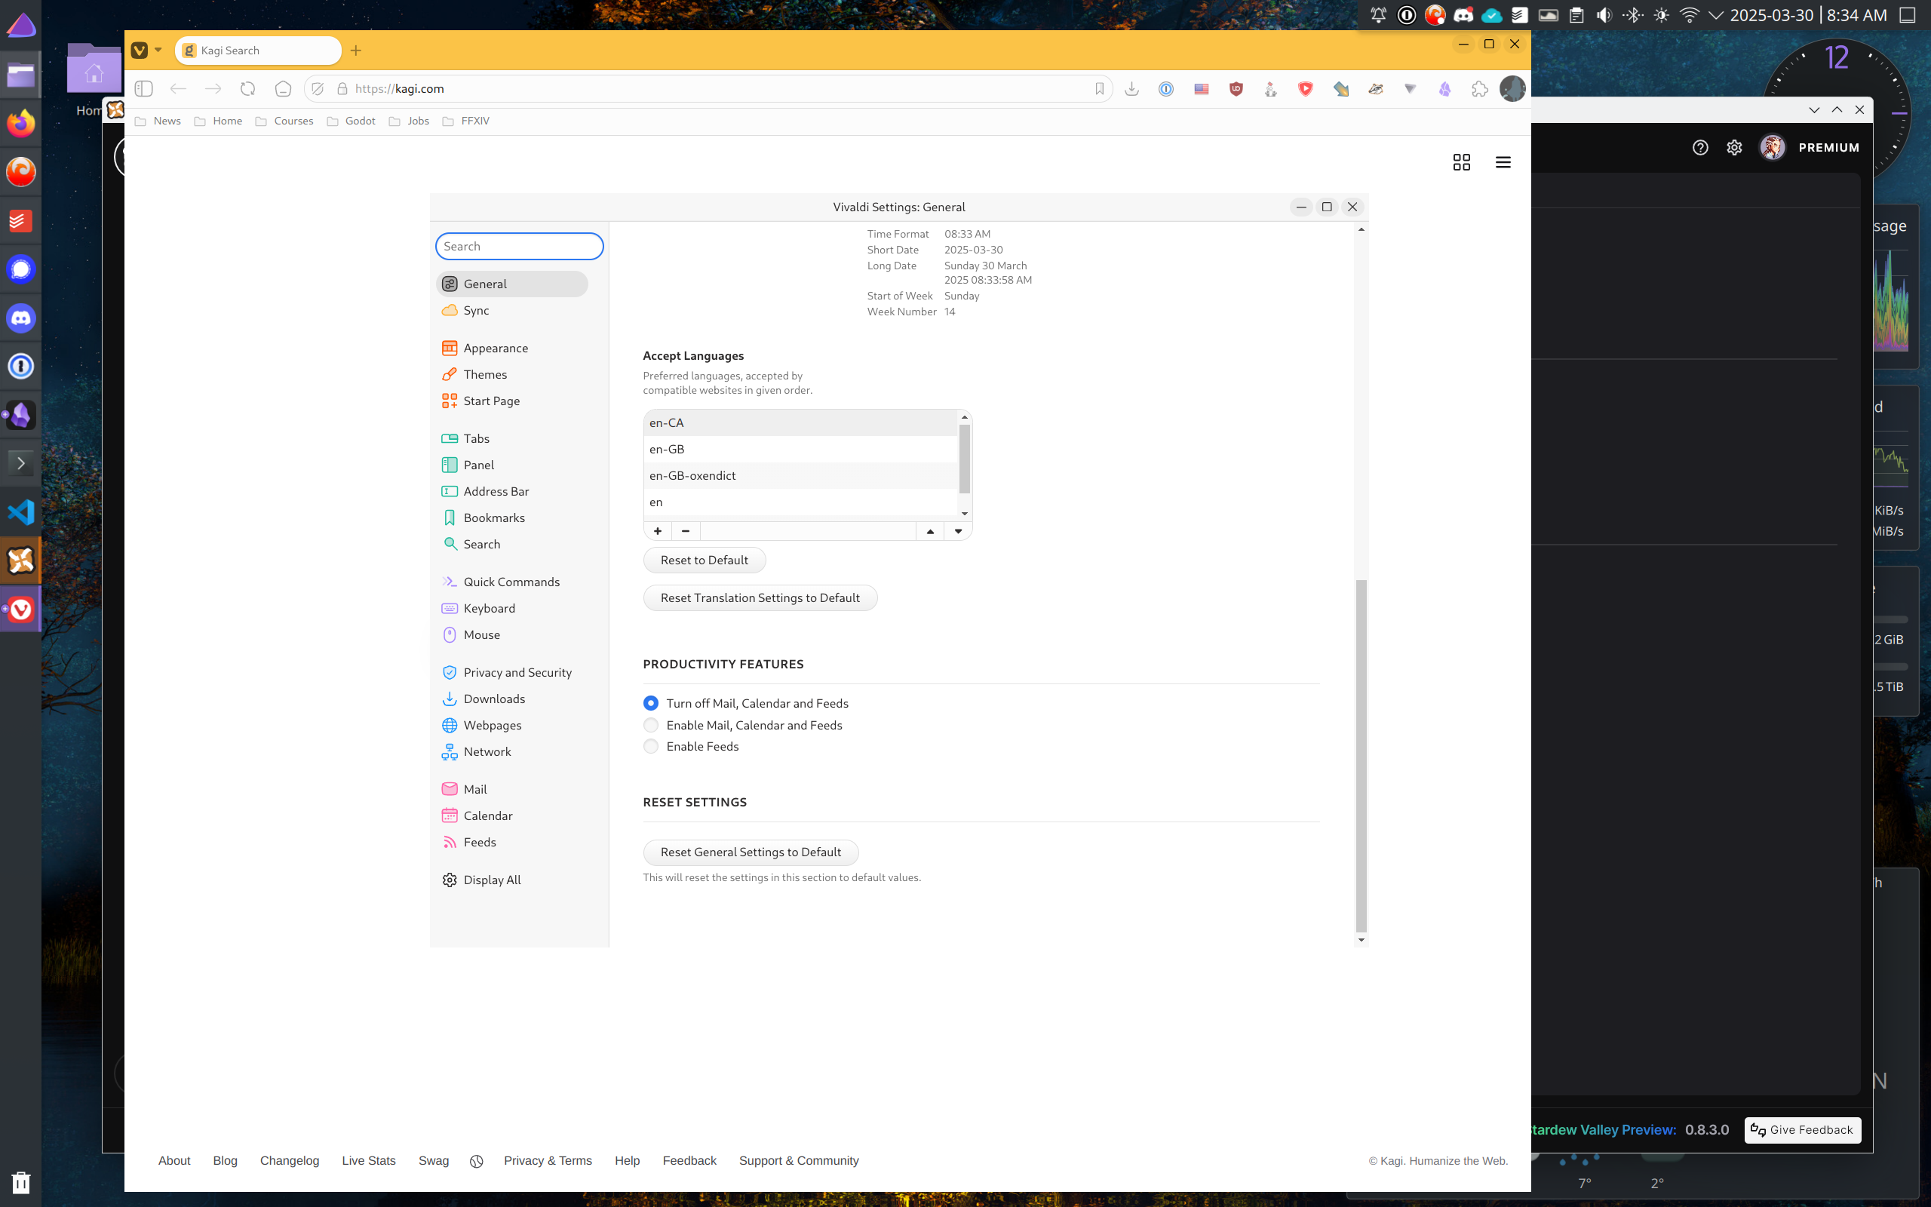The image size is (1931, 1207).
Task: Click the settings search field
Action: (520, 247)
